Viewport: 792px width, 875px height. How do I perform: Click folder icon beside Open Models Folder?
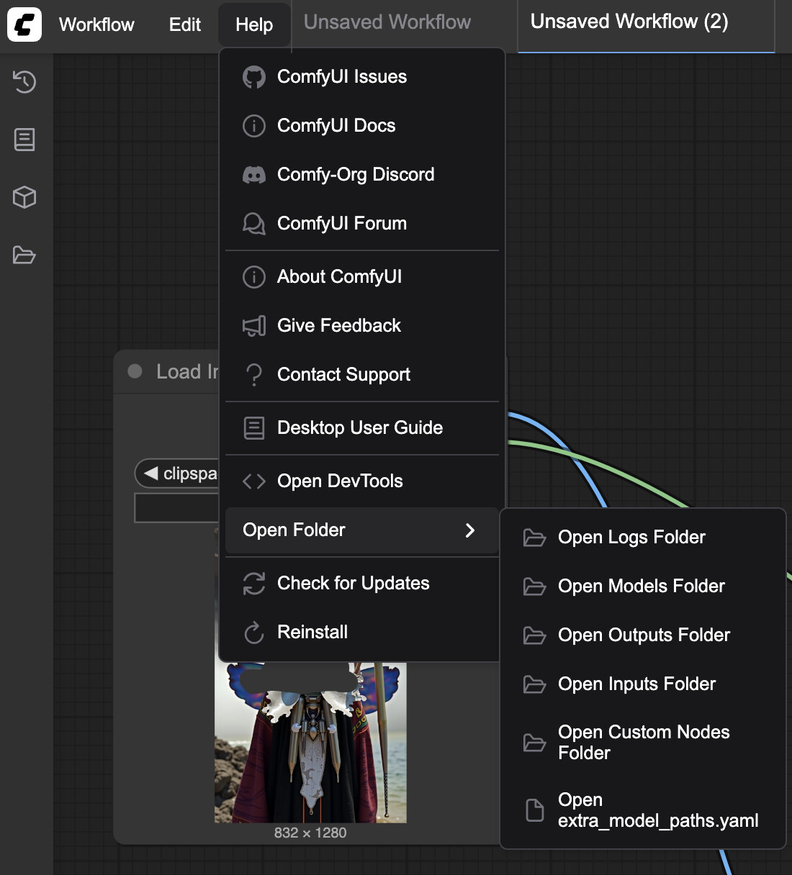(534, 586)
